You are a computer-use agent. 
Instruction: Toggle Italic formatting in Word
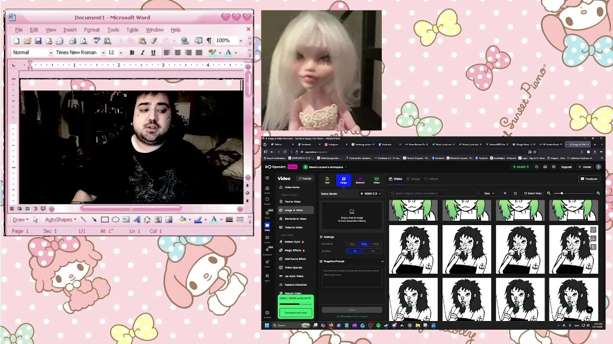(142, 53)
